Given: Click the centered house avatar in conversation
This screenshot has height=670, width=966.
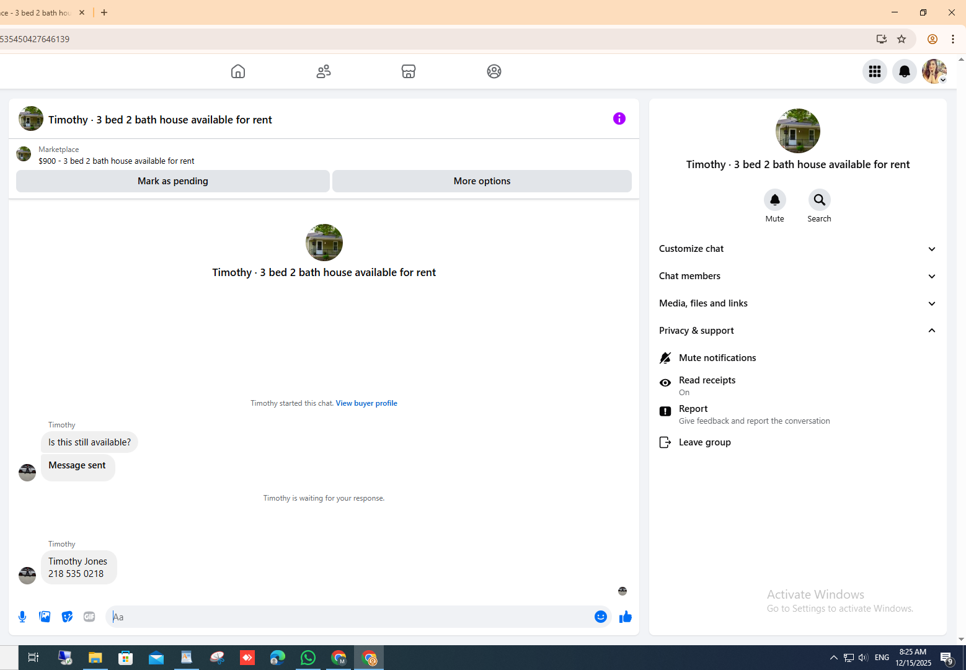Looking at the screenshot, I should coord(324,243).
